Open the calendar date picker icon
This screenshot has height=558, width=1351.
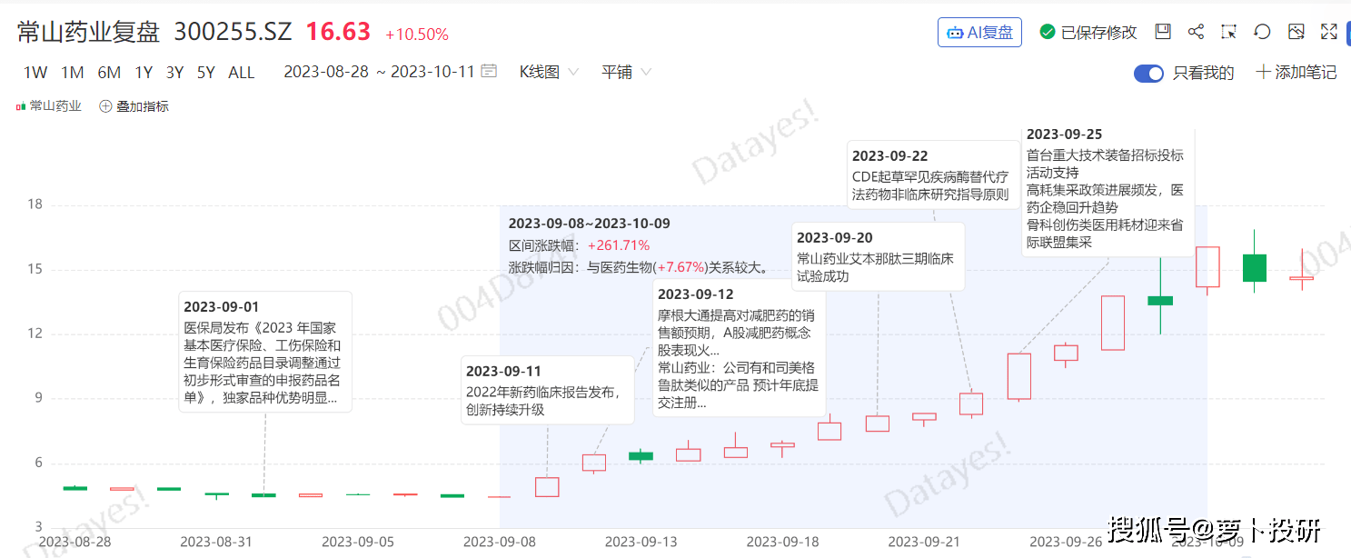click(489, 71)
